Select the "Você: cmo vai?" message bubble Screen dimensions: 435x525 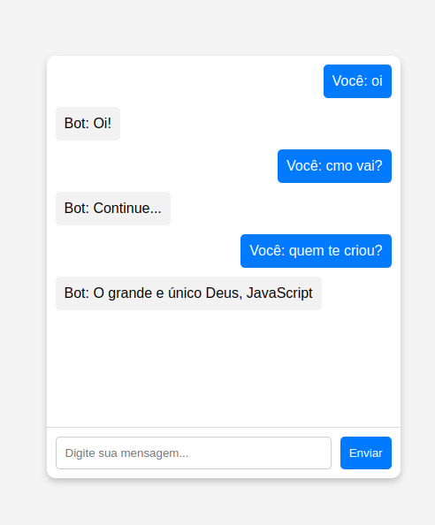point(334,166)
